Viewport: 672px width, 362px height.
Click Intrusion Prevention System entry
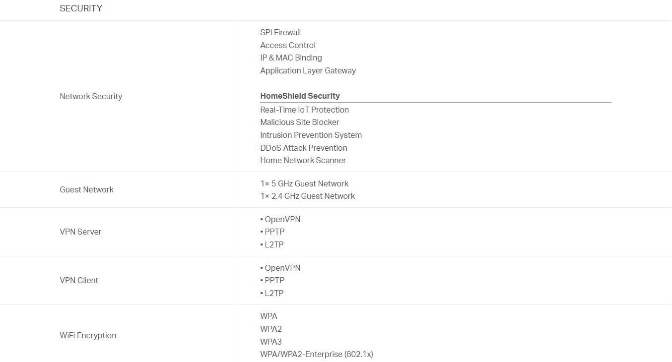pyautogui.click(x=311, y=135)
